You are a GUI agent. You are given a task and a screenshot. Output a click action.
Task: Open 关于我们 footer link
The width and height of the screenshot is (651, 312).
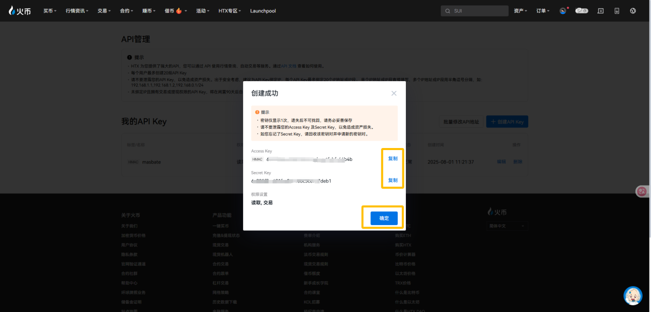click(129, 226)
